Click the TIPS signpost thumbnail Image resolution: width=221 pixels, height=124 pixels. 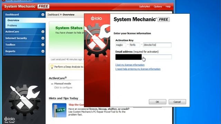(x=59, y=110)
